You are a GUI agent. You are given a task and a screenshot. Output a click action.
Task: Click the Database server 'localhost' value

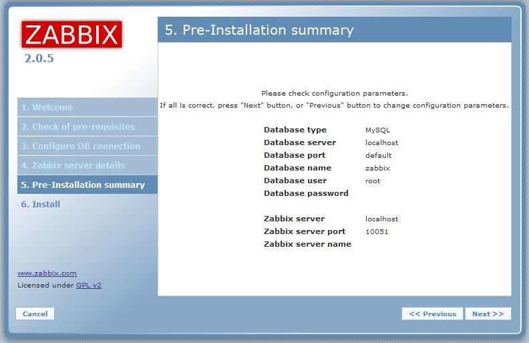[381, 143]
